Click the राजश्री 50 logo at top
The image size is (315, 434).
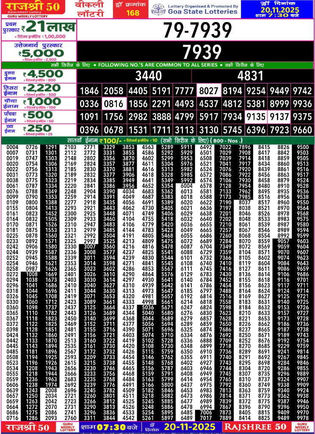click(x=33, y=7)
